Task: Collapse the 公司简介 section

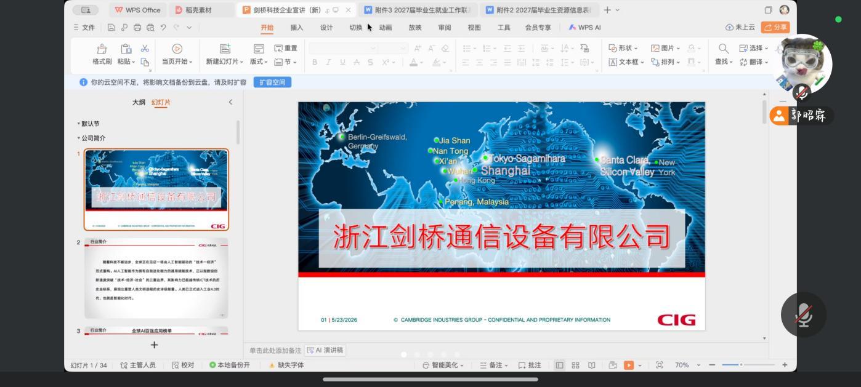Action: pyautogui.click(x=78, y=138)
